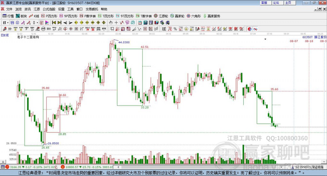This screenshot has height=176, width=327.
Task: Open the 帮助 menu
Action: [104, 9]
